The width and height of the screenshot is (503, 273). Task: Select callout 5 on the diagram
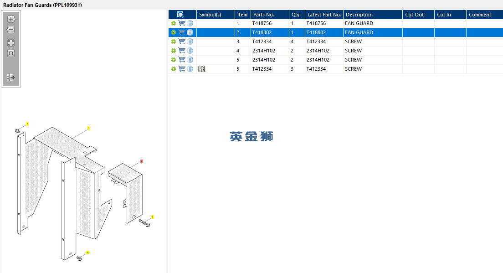pos(28,124)
